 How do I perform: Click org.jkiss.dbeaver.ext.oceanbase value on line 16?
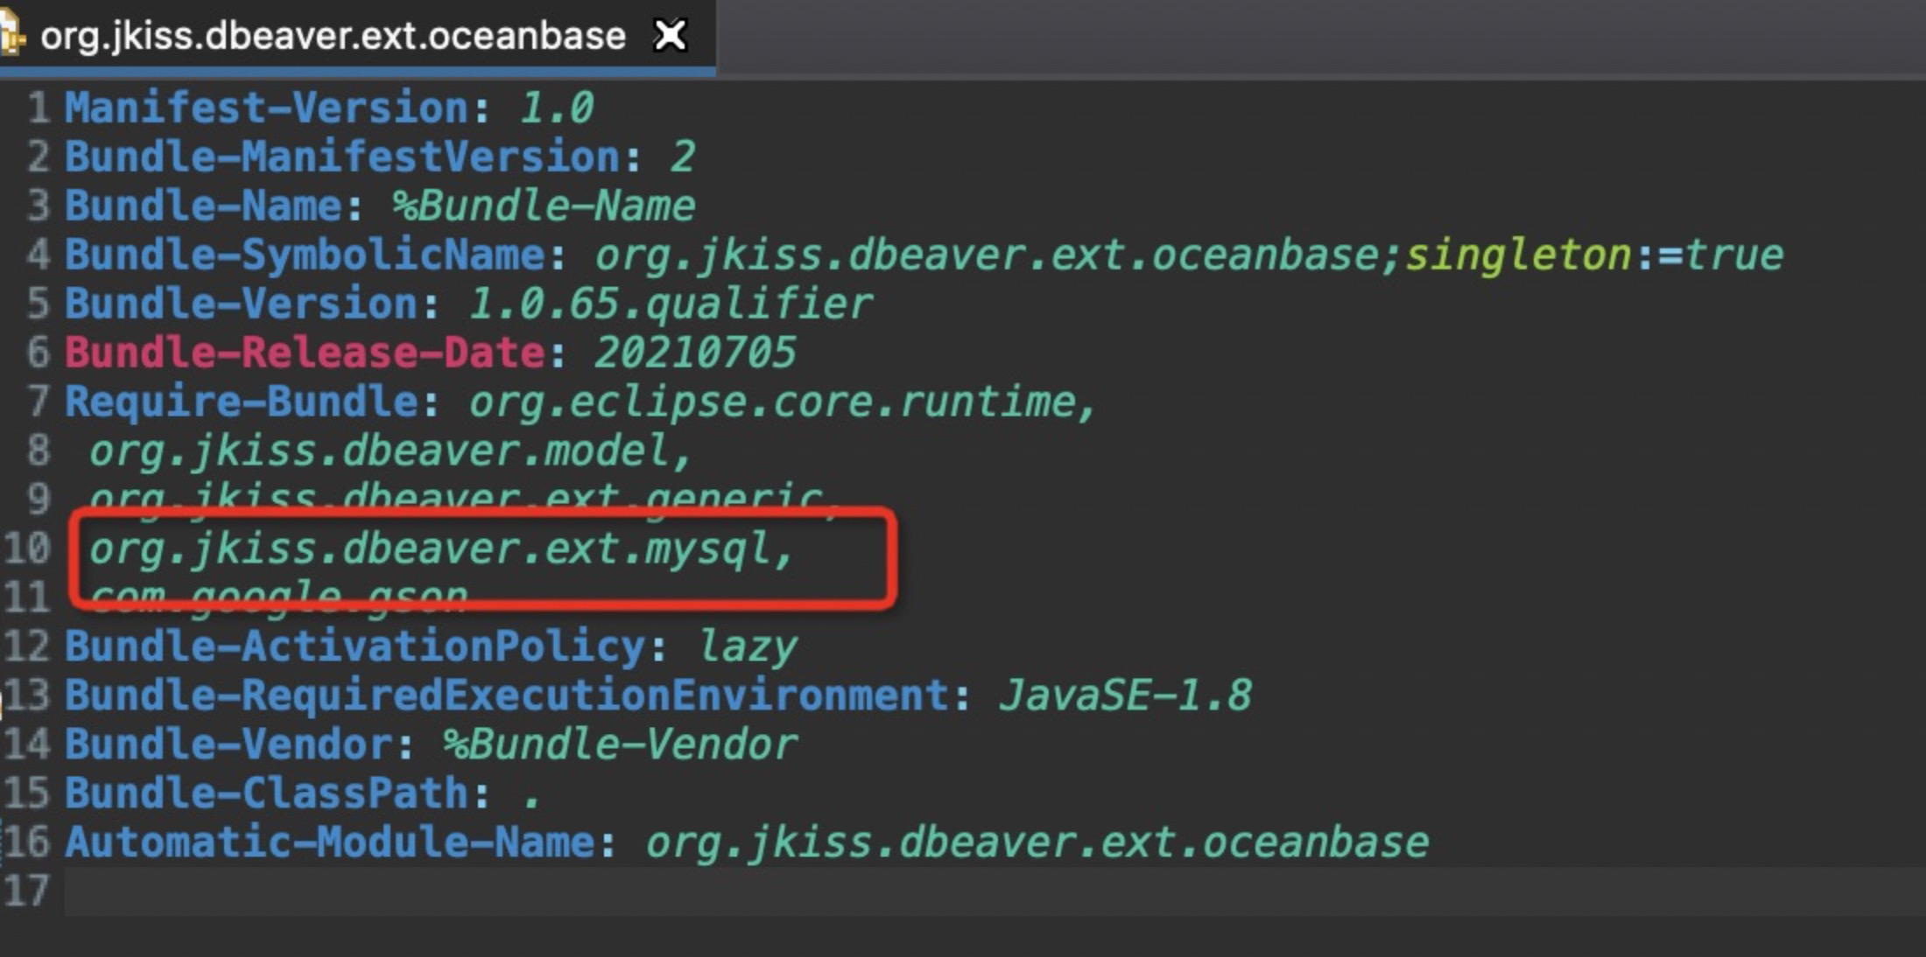pos(1037,843)
